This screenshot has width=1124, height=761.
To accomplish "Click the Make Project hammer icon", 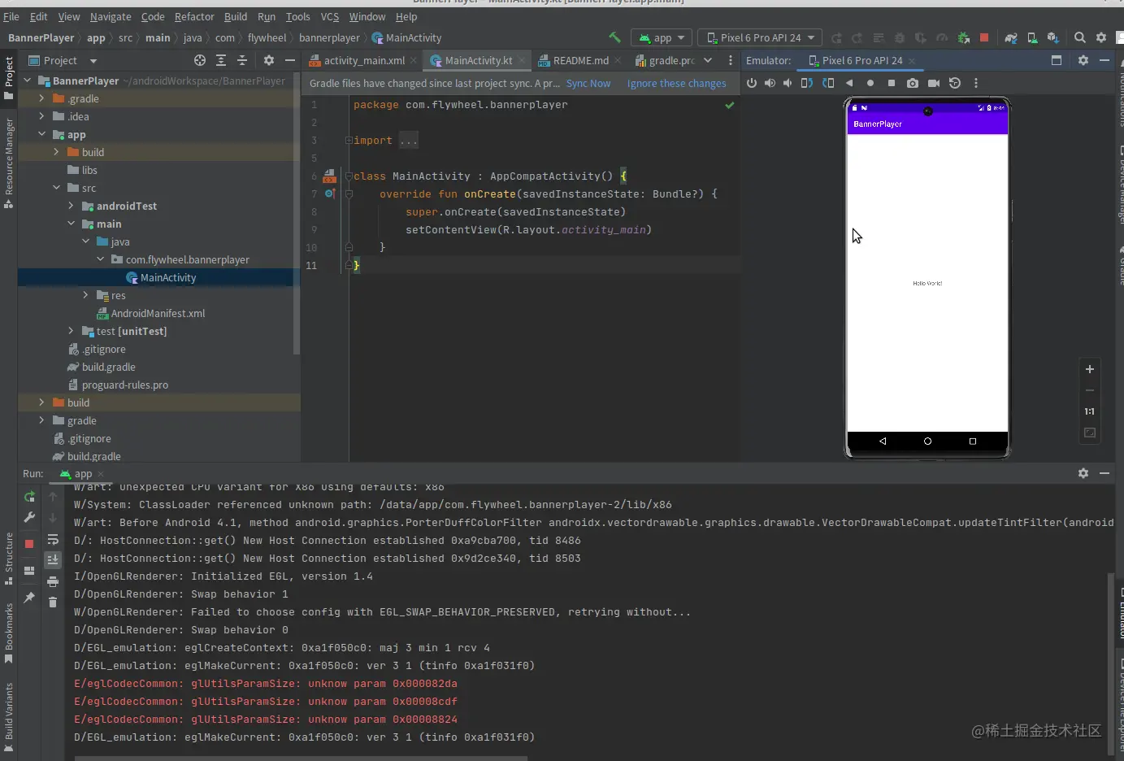I will (614, 37).
